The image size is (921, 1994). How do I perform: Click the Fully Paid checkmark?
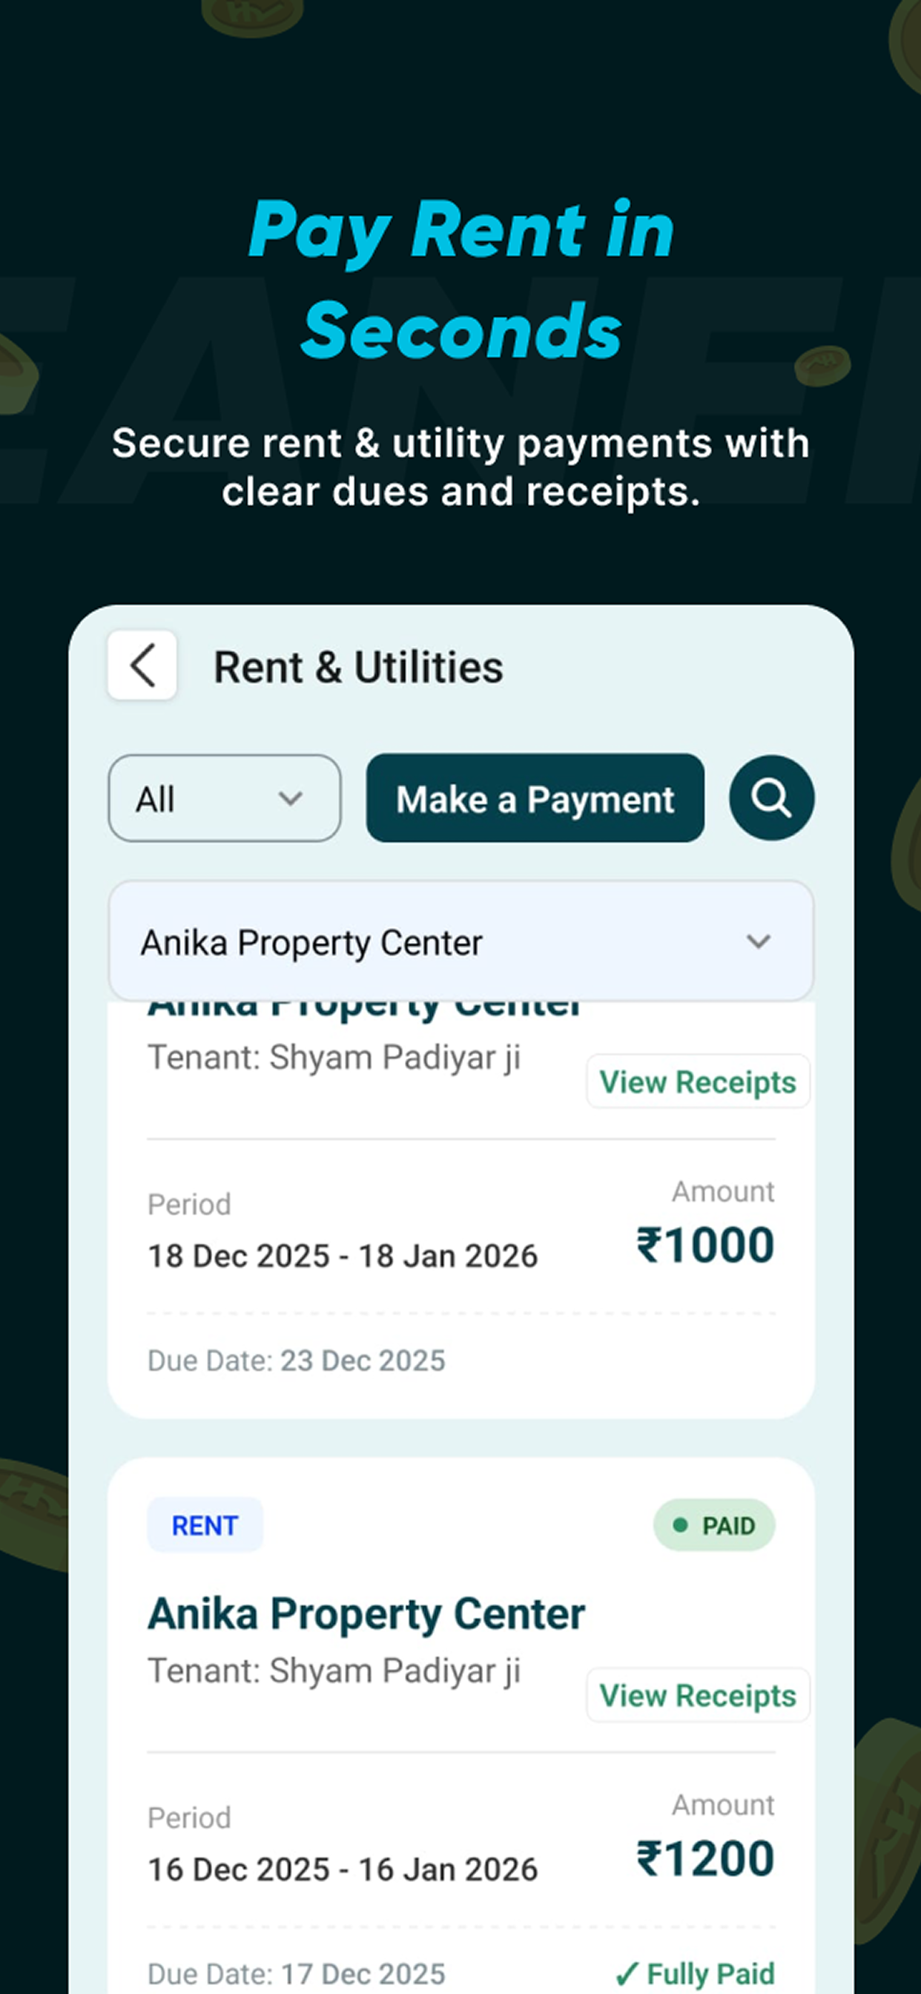coord(627,1973)
